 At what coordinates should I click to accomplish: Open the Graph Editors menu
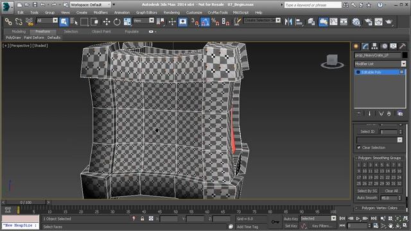click(146, 12)
